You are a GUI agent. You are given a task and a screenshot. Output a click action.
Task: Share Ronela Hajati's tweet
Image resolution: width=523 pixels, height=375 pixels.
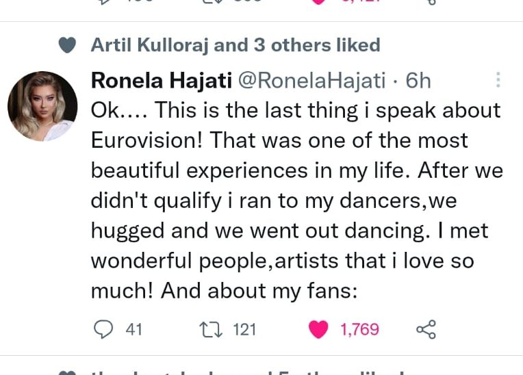426,330
